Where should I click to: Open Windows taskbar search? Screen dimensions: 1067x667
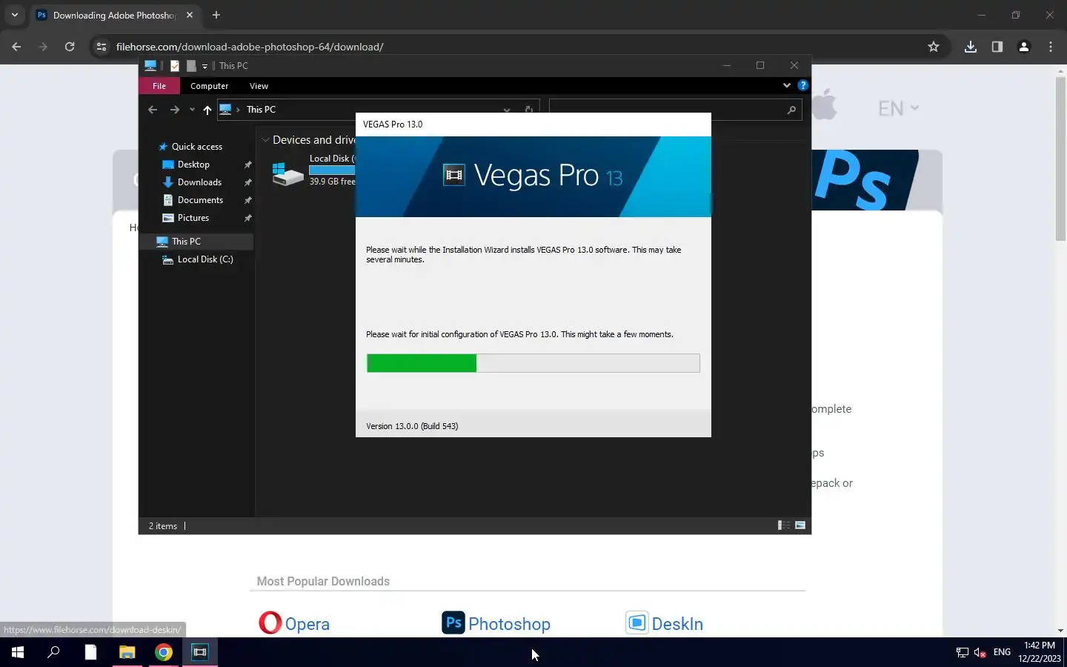(x=53, y=652)
